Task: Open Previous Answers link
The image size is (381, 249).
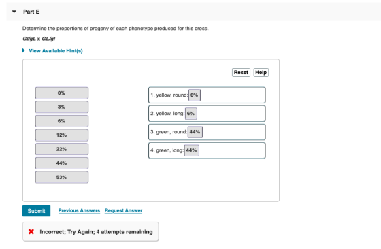Action: point(79,210)
